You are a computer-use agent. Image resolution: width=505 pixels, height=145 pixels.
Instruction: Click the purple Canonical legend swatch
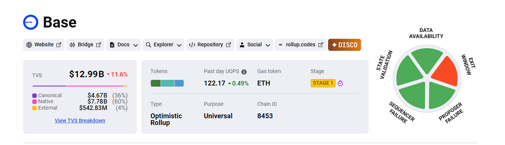coord(34,96)
